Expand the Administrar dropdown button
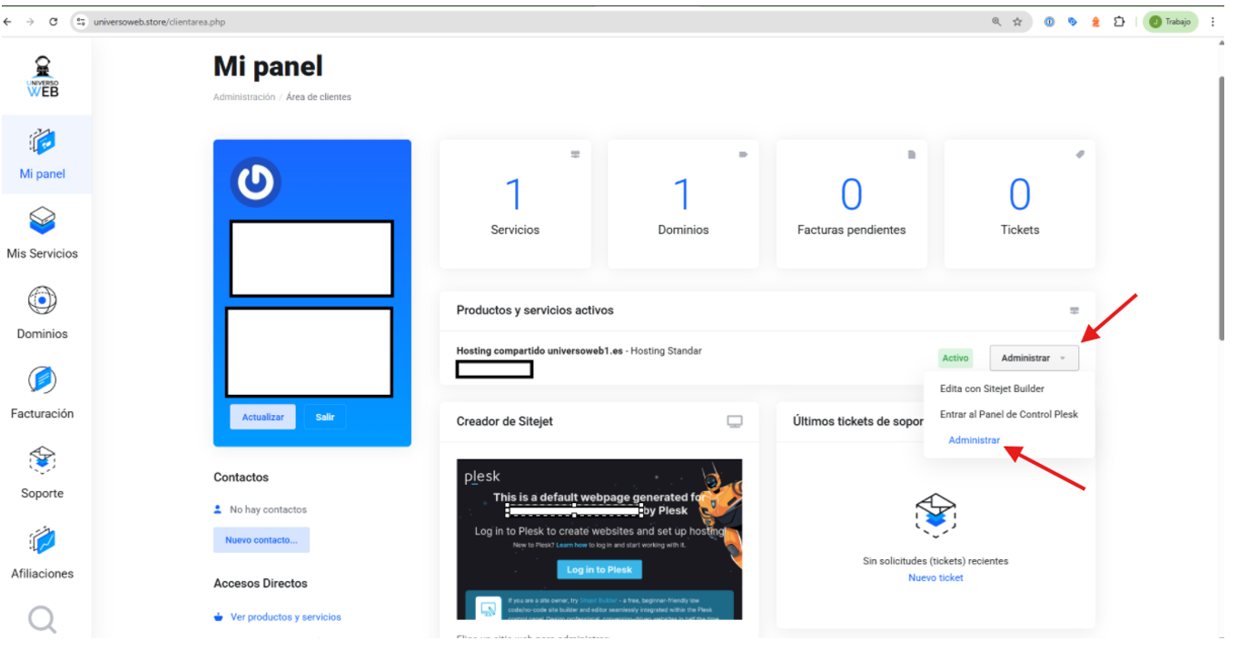The height and width of the screenshot is (650, 1237). [1034, 359]
